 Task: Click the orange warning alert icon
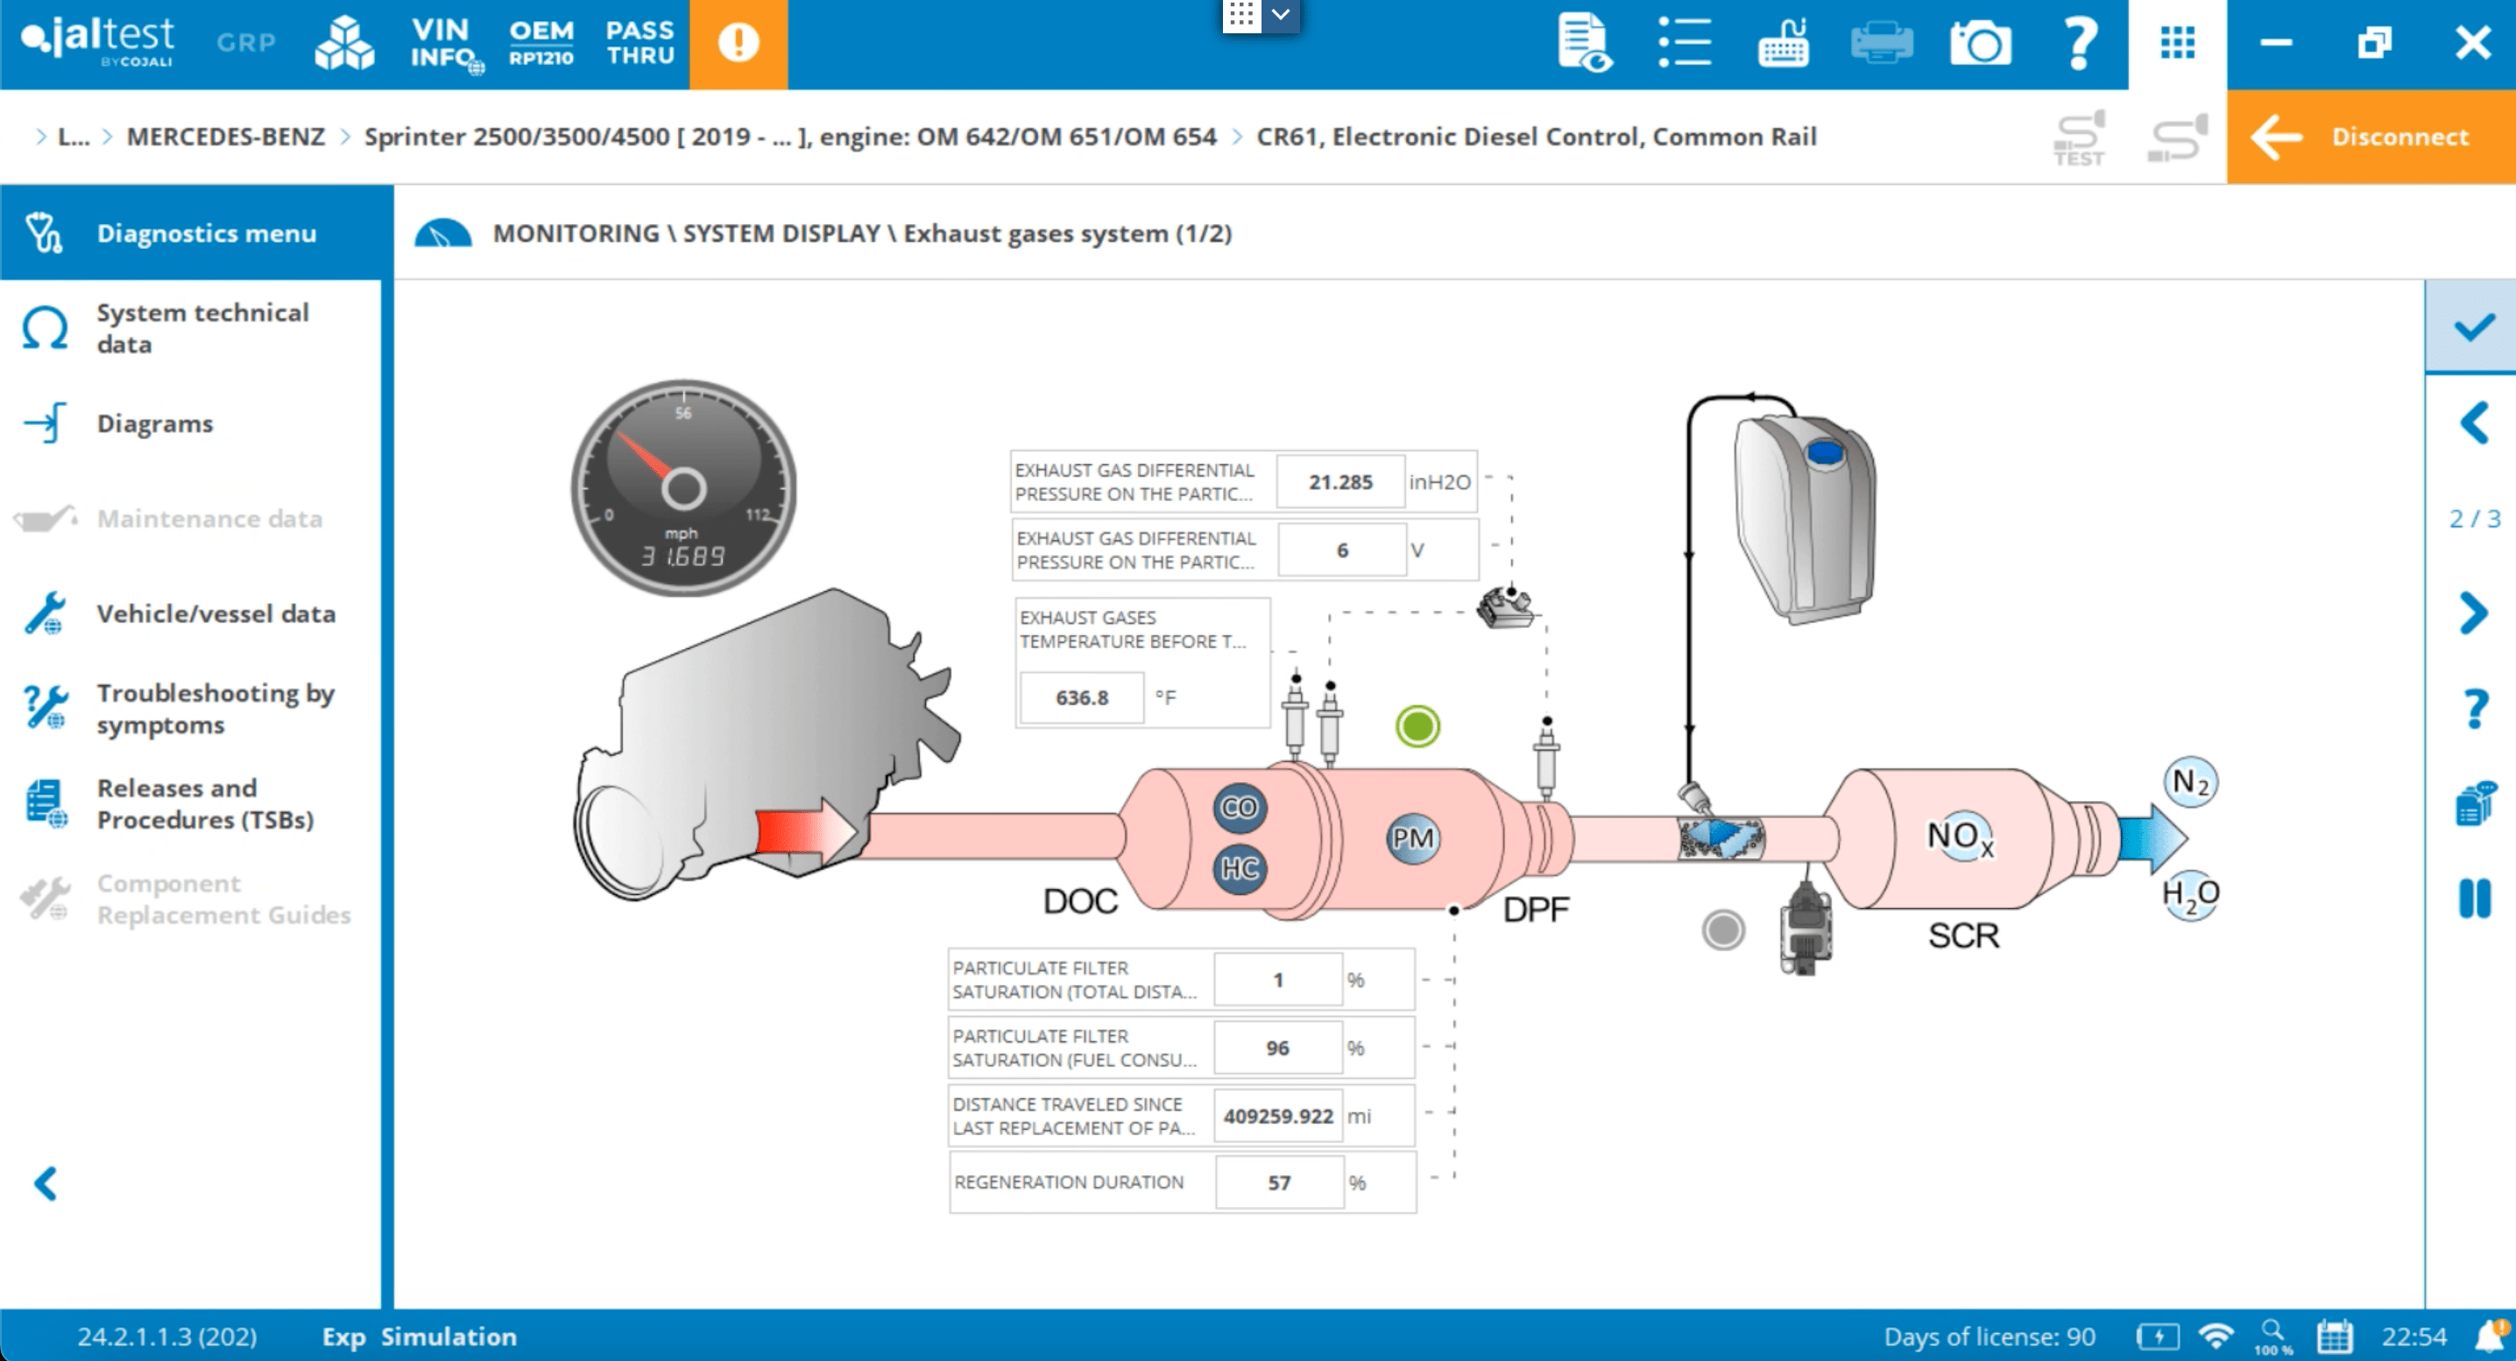(739, 44)
